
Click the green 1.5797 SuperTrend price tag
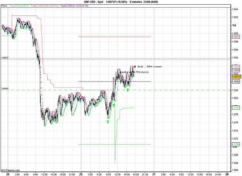point(236,108)
